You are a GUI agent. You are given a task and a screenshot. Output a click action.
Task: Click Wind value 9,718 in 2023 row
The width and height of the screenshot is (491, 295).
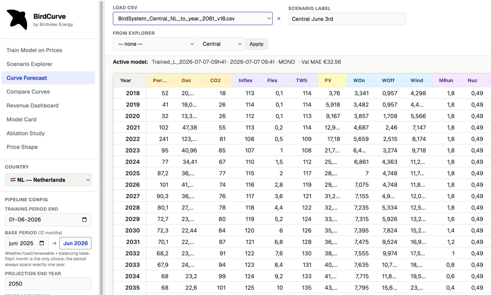(x=418, y=150)
